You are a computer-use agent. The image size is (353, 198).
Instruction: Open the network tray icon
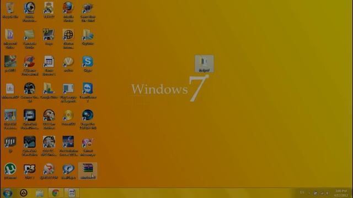322,193
